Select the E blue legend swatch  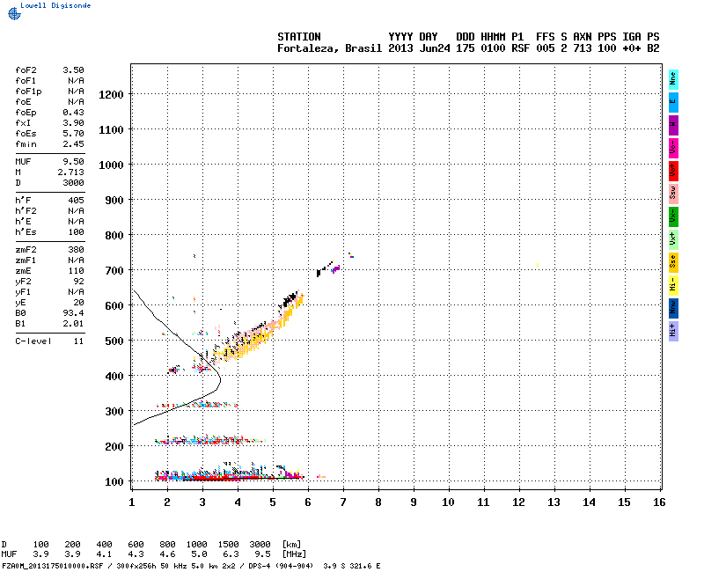tap(673, 102)
